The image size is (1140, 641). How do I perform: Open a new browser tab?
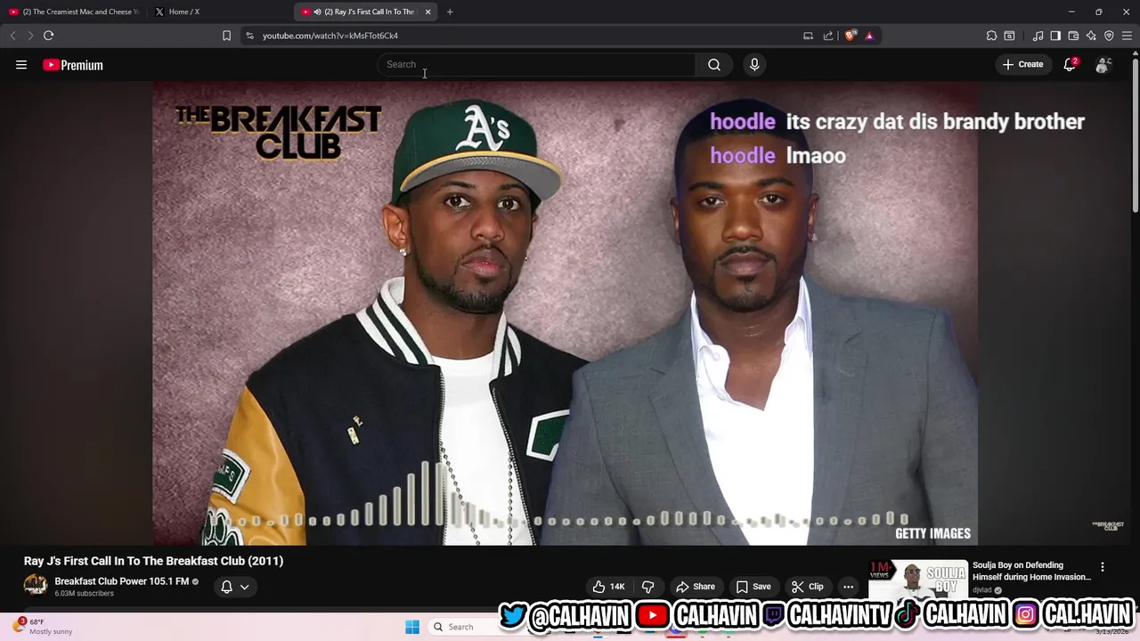point(450,12)
